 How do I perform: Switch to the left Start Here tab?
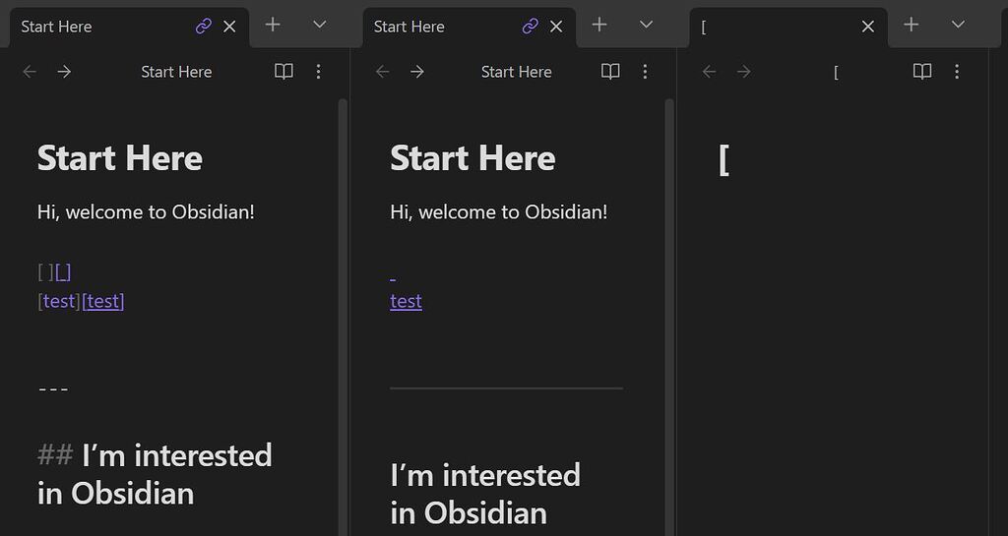click(x=98, y=27)
